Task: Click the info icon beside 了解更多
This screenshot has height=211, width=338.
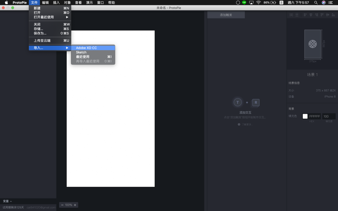Action: pyautogui.click(x=239, y=124)
